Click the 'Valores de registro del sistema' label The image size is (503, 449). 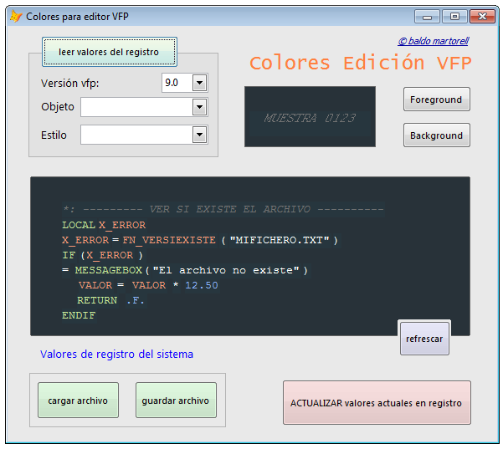pyautogui.click(x=117, y=355)
